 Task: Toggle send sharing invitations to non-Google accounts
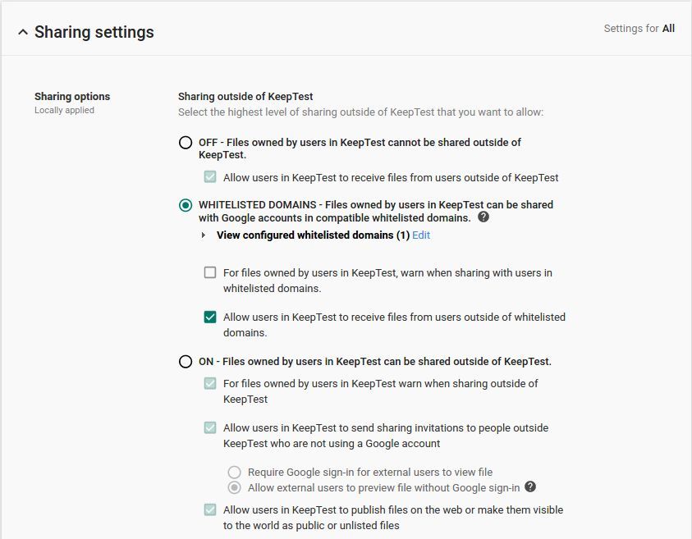[210, 427]
